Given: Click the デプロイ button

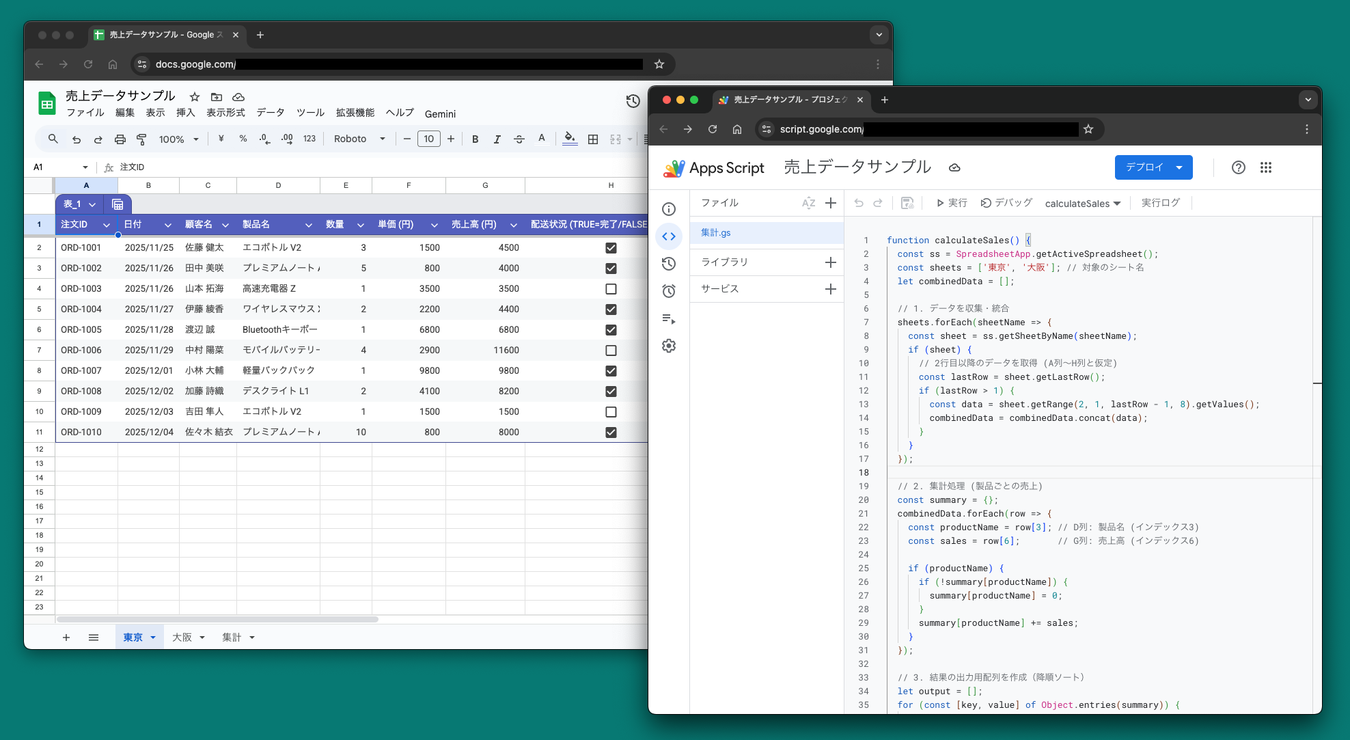Looking at the screenshot, I should tap(1144, 167).
